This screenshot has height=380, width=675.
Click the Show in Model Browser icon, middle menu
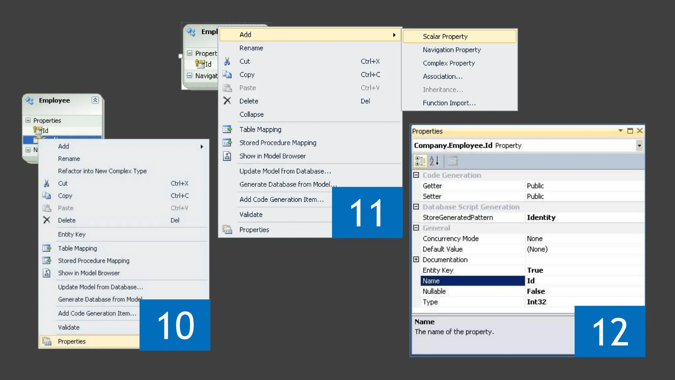[x=227, y=156]
